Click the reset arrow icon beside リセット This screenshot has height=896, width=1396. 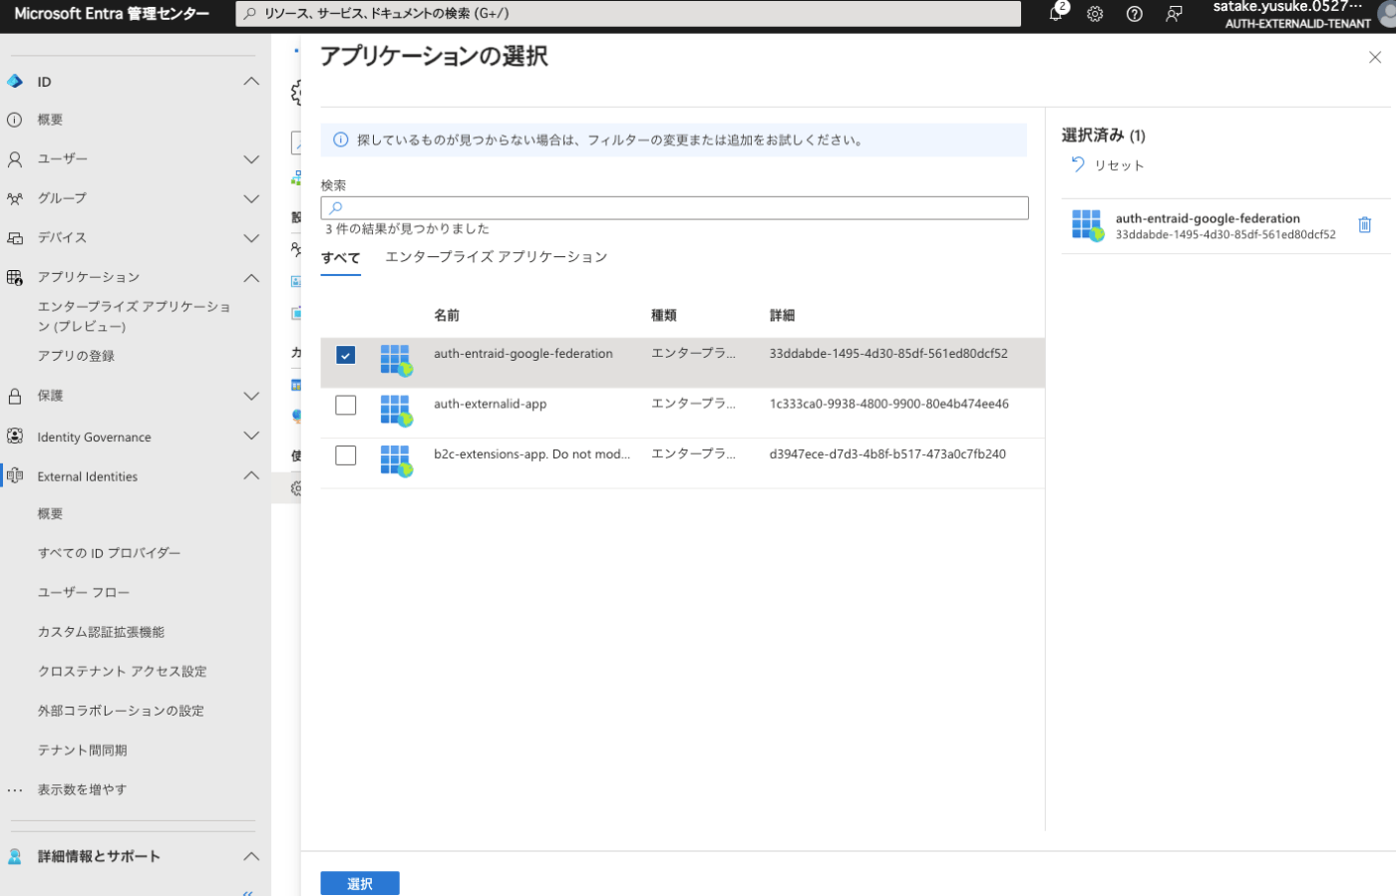click(x=1078, y=164)
